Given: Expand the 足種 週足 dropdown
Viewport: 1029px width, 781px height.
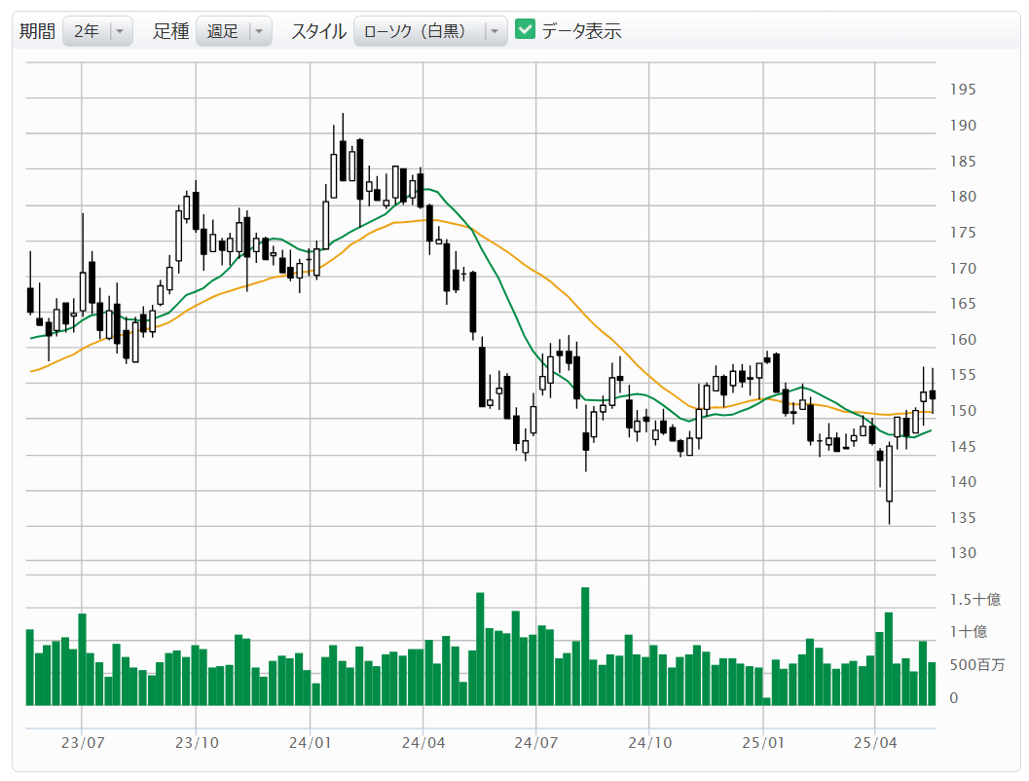Looking at the screenshot, I should [x=234, y=31].
